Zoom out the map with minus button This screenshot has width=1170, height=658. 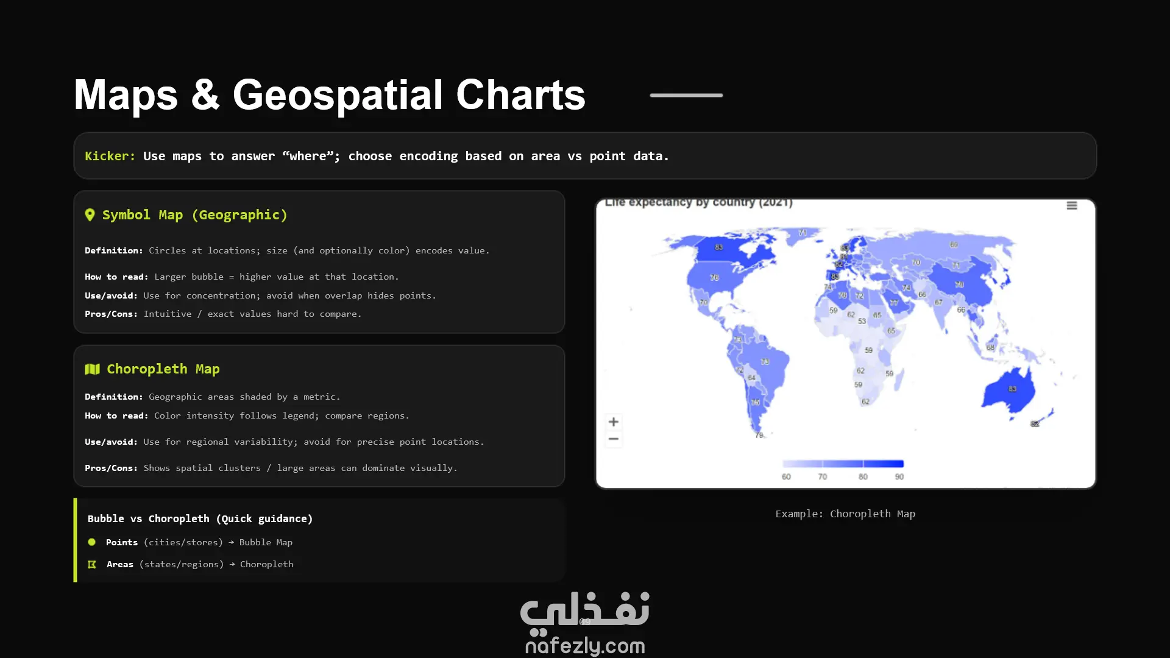coord(614,439)
